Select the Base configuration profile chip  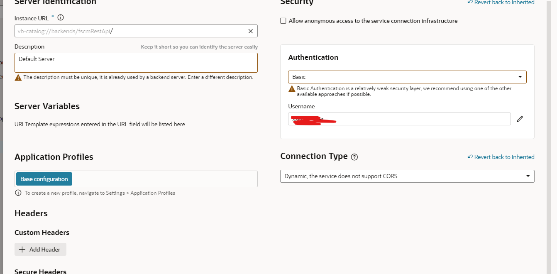point(44,179)
